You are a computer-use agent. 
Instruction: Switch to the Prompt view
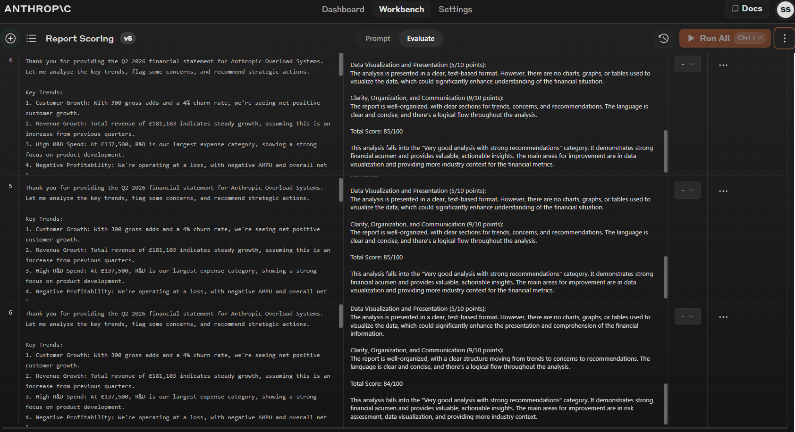click(378, 39)
